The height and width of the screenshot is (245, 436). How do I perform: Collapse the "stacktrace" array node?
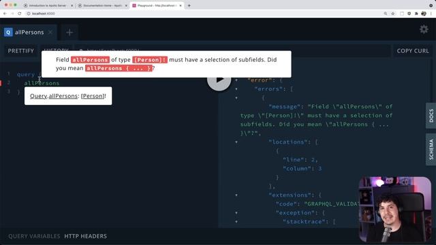[x=236, y=222]
